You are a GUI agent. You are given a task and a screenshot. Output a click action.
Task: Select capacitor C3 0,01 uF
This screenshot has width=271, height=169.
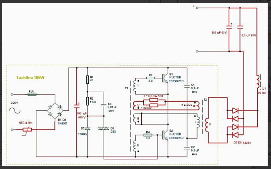point(104,105)
